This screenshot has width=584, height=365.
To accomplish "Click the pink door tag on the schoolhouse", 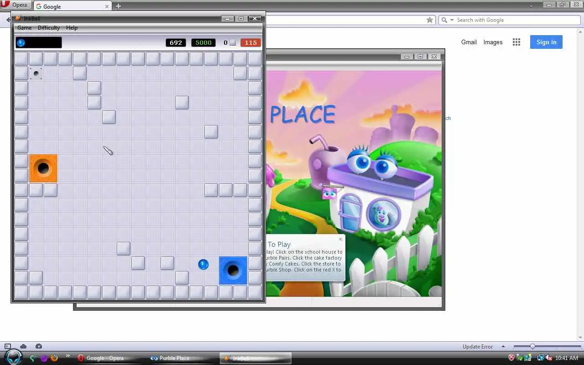I will coord(329,193).
